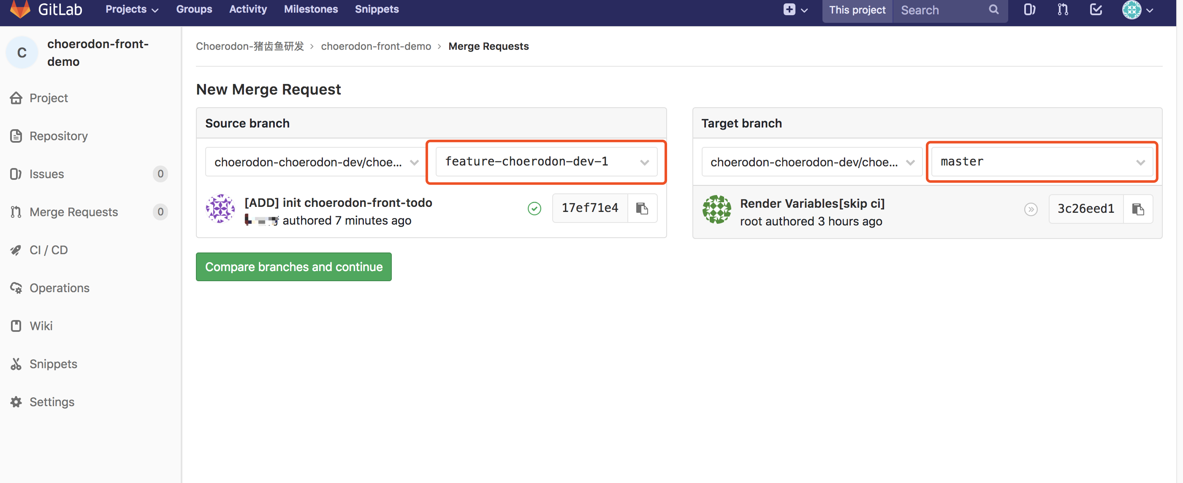Copy commit SHA 17ef71e4 to clipboard
This screenshot has width=1183, height=483.
pyautogui.click(x=642, y=208)
